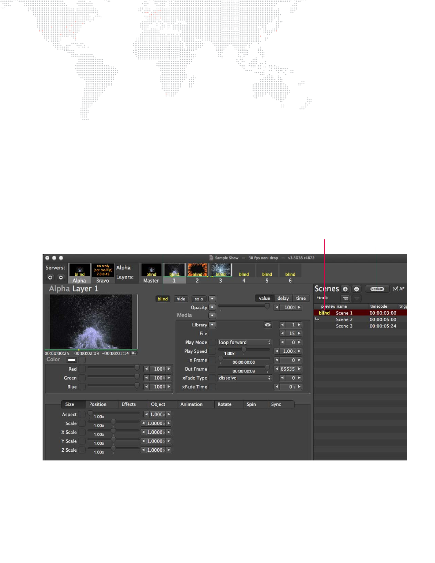Decrease Green value with left arrow
This screenshot has height=563, width=435.
point(146,378)
